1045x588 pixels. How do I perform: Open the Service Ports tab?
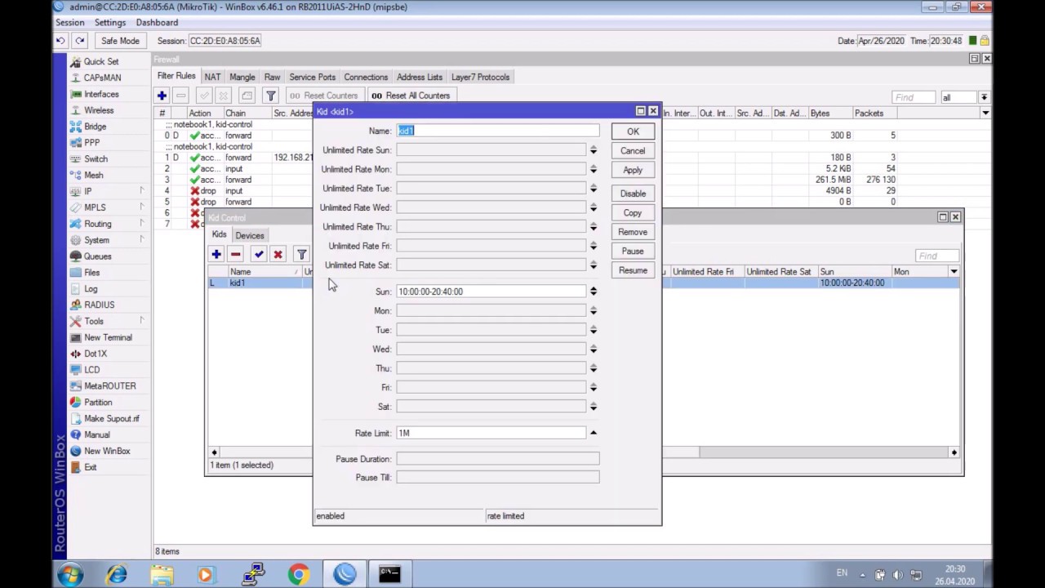pos(312,77)
